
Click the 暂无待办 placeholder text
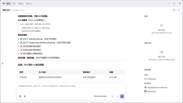(x=162, y=30)
